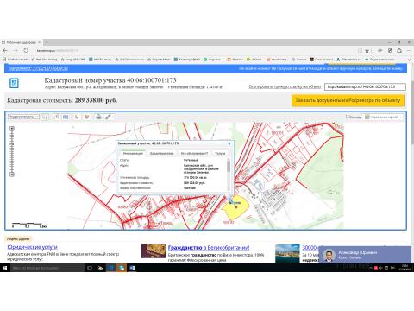Click the cadastral document icon beside the heading

(x=14, y=83)
